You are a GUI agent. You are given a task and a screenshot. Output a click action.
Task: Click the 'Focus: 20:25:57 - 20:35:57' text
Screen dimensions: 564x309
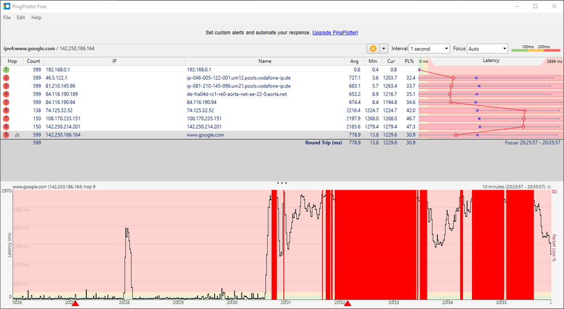tap(533, 143)
